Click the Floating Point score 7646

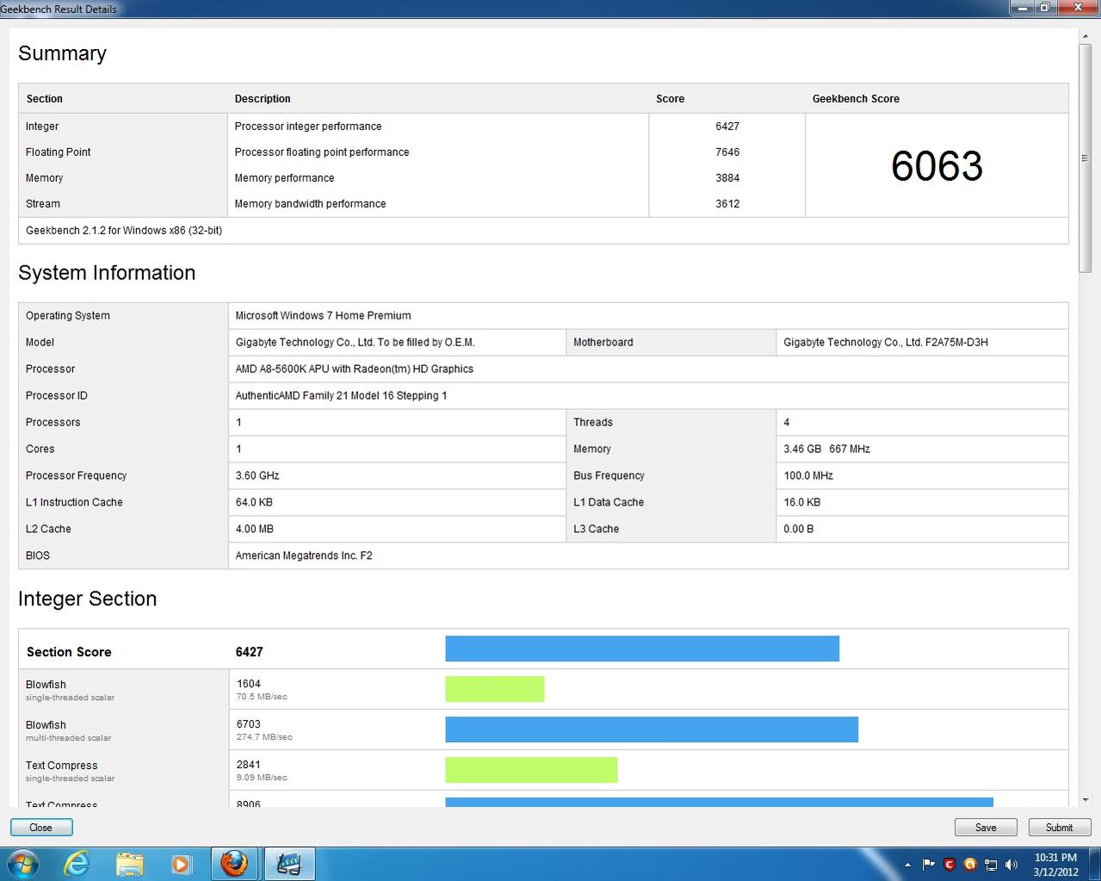pyautogui.click(x=727, y=152)
